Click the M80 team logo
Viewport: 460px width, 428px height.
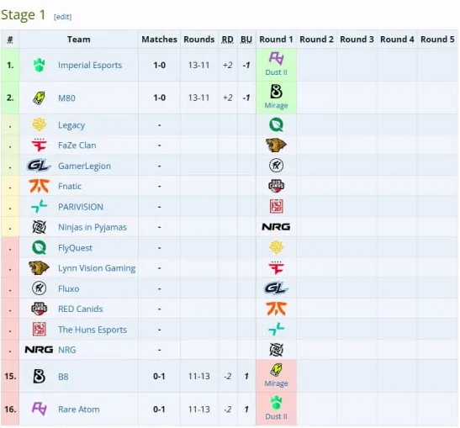click(39, 98)
